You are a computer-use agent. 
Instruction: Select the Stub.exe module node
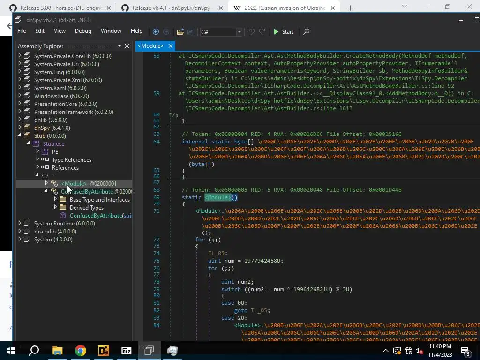point(53,143)
